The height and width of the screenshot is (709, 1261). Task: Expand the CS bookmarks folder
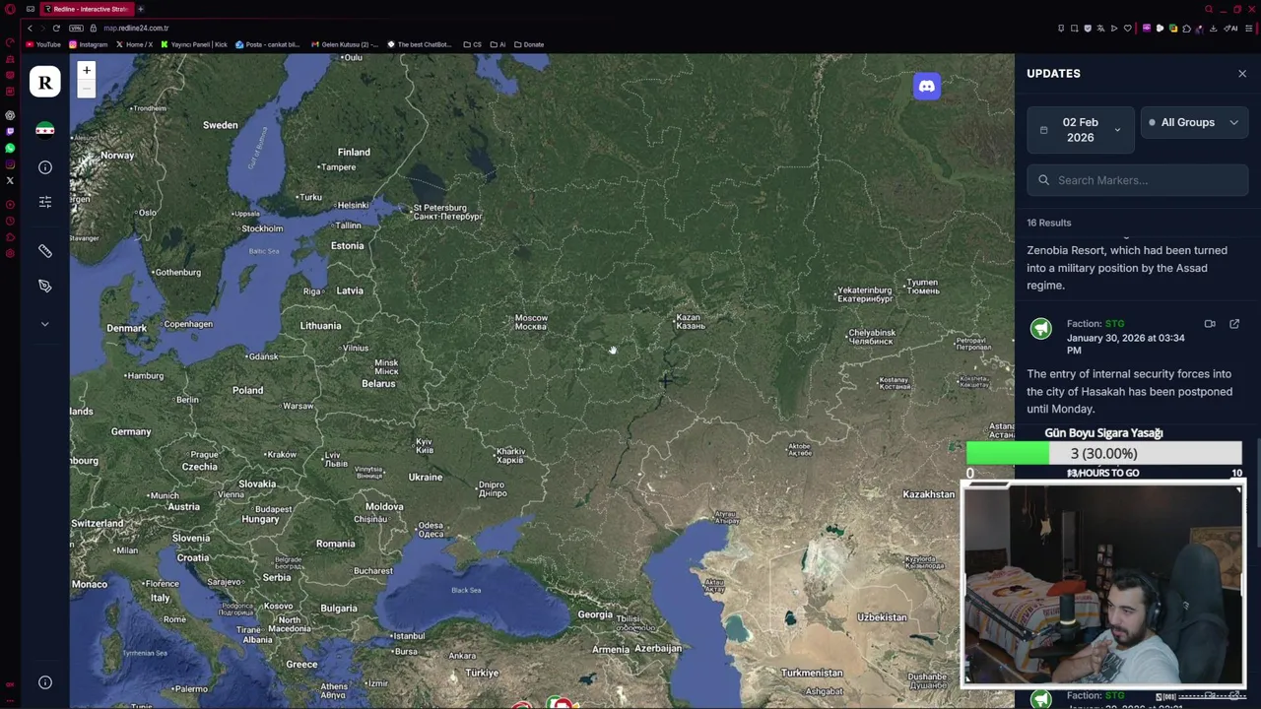[473, 44]
